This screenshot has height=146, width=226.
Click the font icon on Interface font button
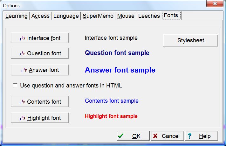23,38
